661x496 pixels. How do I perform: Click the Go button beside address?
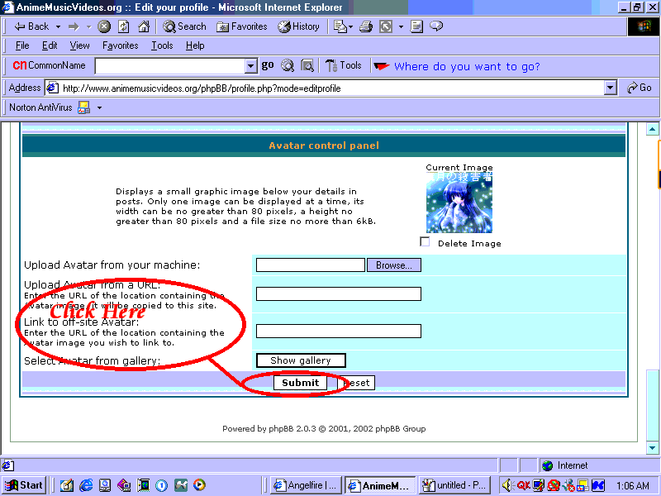(640, 88)
